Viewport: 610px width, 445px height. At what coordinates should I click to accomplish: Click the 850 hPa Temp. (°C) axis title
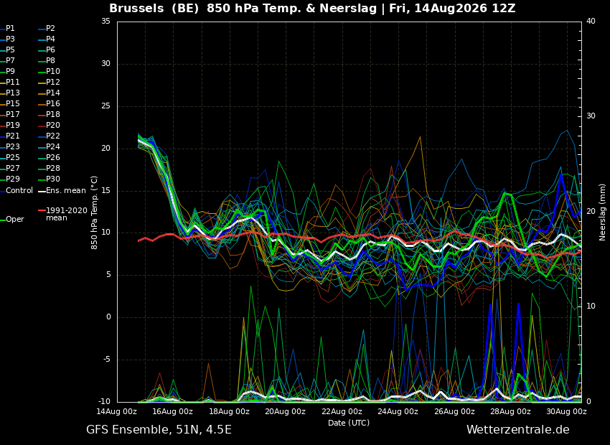tap(94, 212)
